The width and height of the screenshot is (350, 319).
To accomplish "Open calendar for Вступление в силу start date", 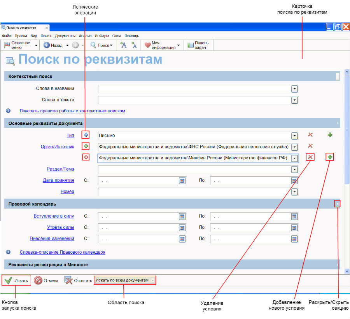I will (x=182, y=216).
